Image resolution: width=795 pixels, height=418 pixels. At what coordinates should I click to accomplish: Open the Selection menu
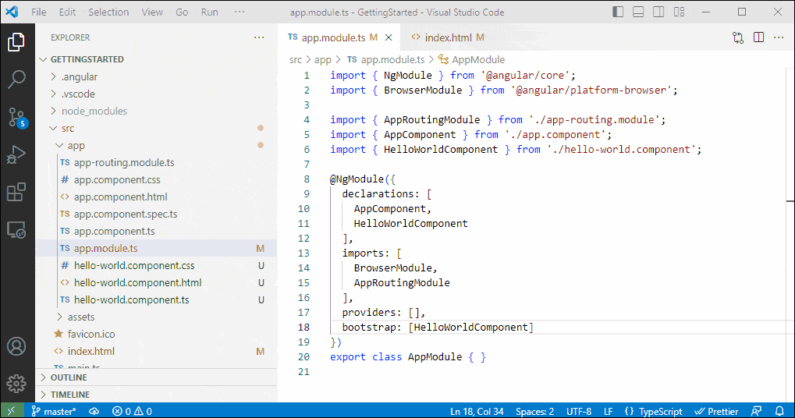108,12
